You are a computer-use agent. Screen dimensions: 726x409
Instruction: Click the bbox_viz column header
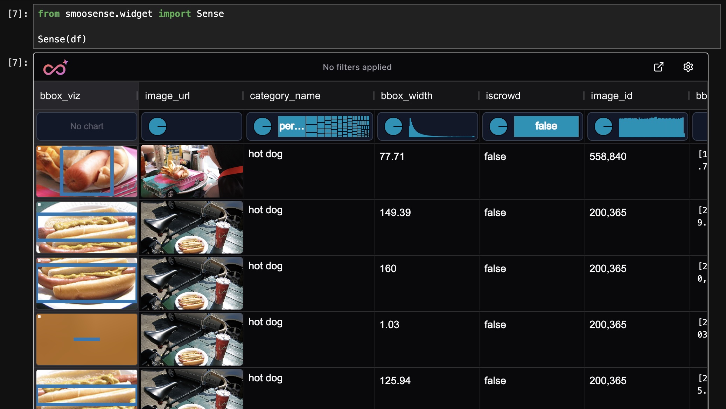point(60,96)
